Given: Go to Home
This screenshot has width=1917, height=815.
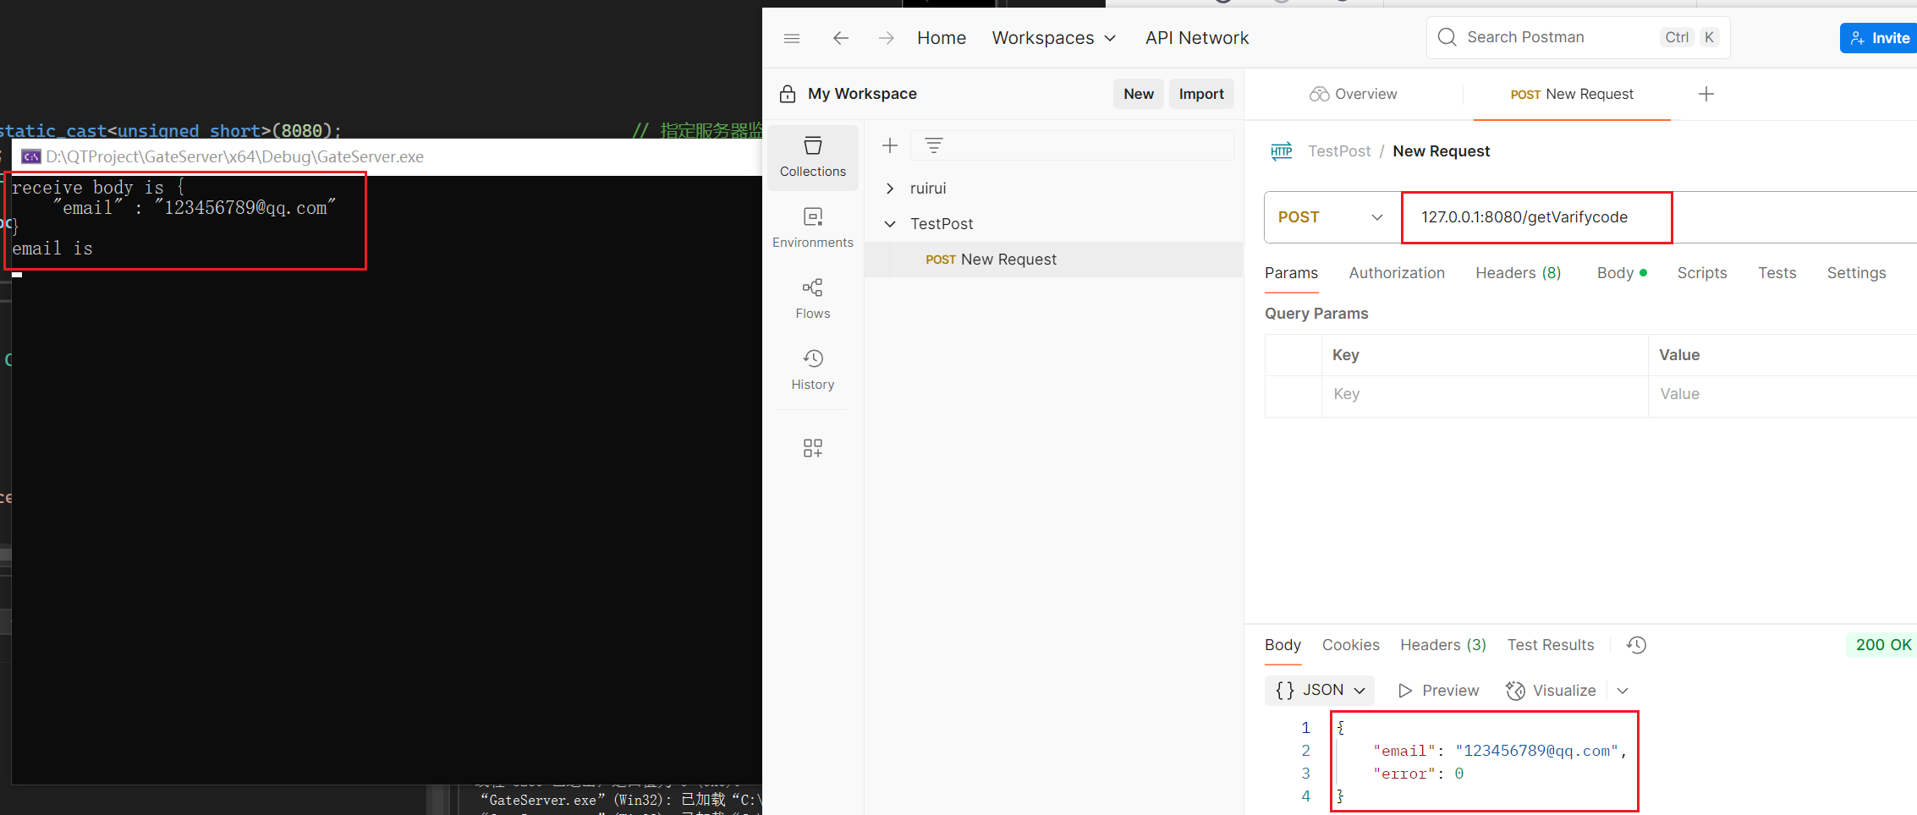Looking at the screenshot, I should [942, 38].
